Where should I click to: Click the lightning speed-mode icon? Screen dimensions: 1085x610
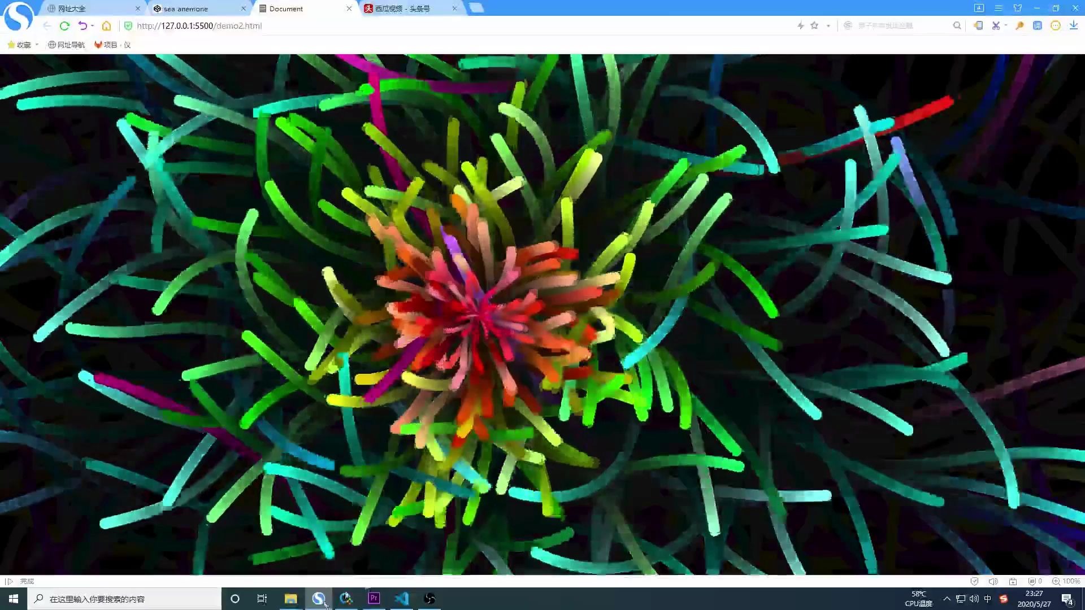(800, 25)
